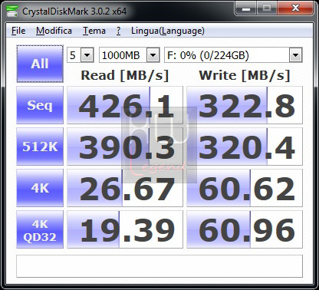Start the 512K benchmark test

tap(40, 147)
